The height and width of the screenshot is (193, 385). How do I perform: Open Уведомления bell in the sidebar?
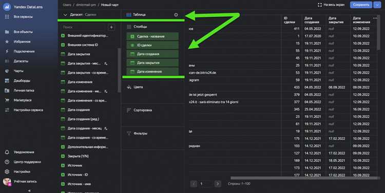(x=7, y=152)
